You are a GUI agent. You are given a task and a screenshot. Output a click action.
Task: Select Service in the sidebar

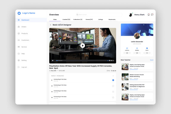(31, 47)
